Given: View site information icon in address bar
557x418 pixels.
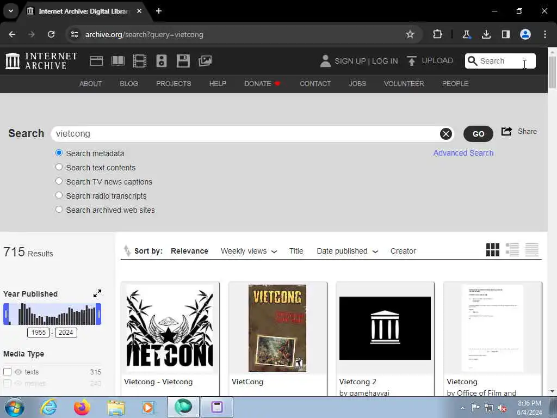Looking at the screenshot, I should tap(74, 34).
